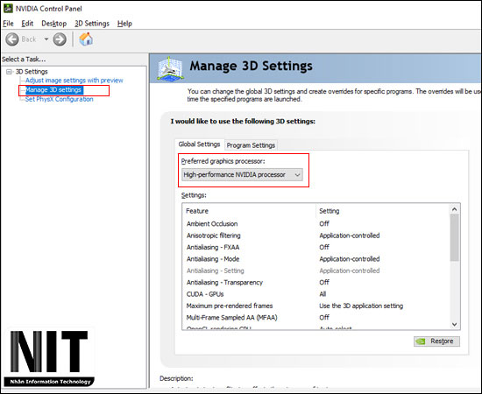This screenshot has height=394, width=482.
Task: Open the Back history dropdown arrow
Action: coord(46,39)
